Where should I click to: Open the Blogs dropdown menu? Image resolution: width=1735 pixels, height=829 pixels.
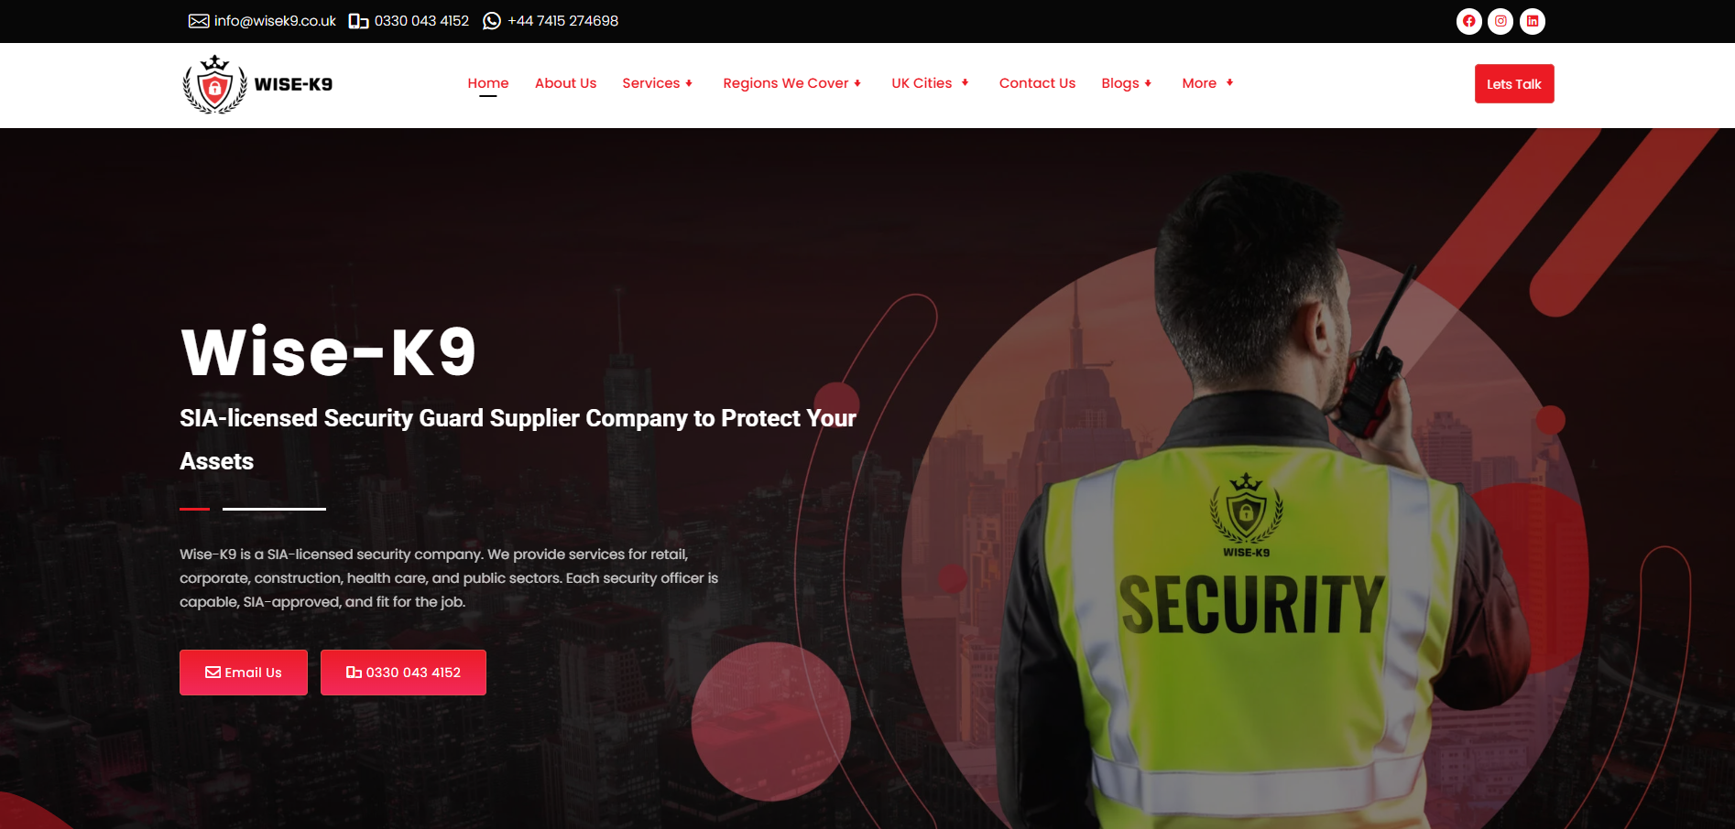(1126, 83)
